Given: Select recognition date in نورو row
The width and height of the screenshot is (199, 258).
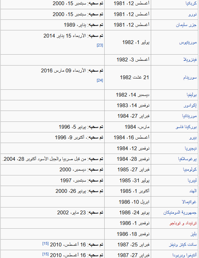Looking at the screenshot, I should [x=132, y=14].
